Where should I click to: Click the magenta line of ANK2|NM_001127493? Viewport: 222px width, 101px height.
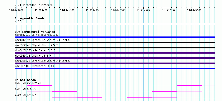click(x=115, y=85)
